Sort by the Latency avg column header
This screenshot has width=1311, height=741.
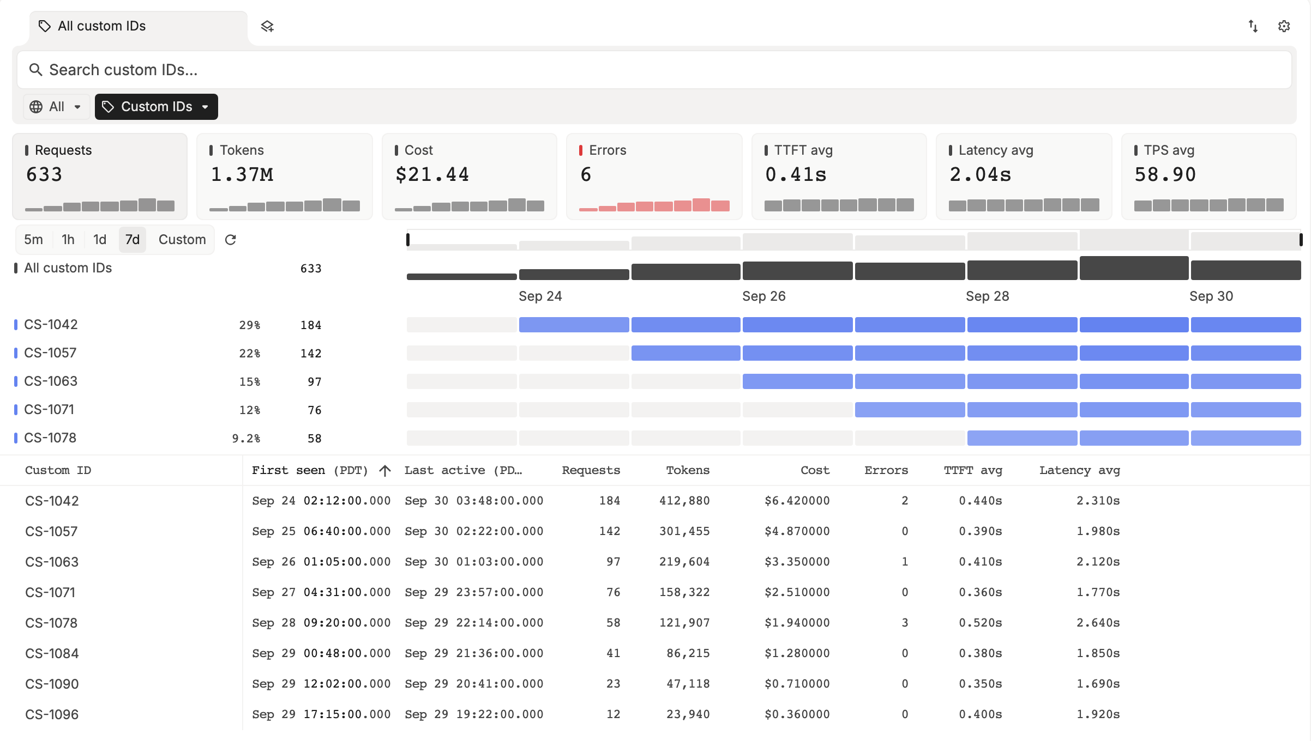(1079, 471)
